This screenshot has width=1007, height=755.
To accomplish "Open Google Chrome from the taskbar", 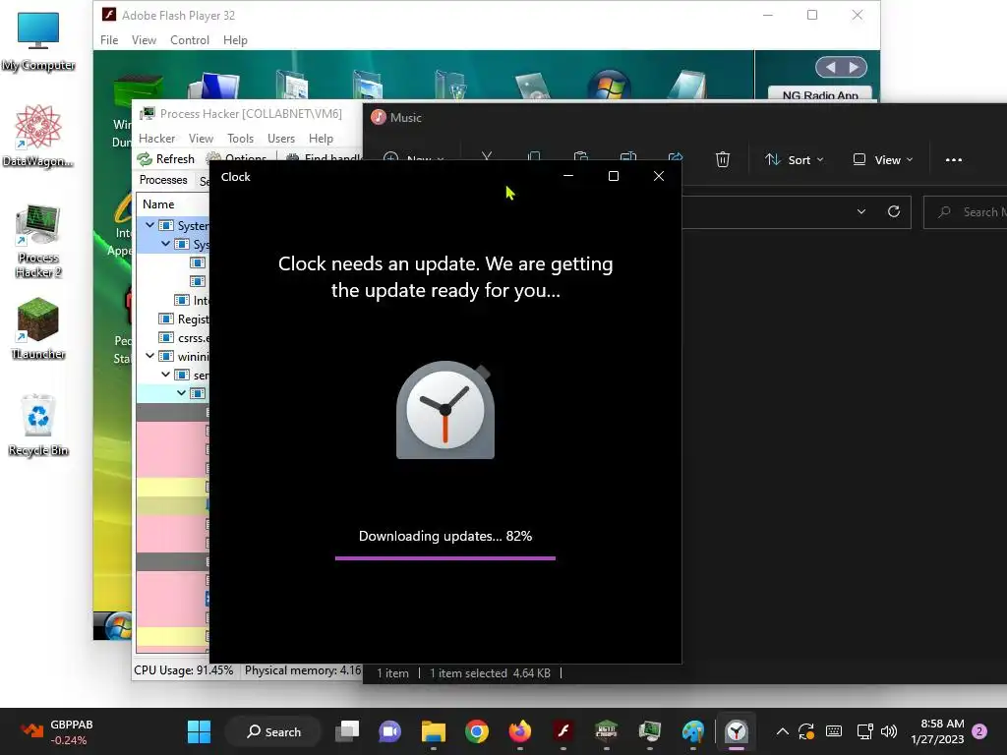I will [477, 731].
